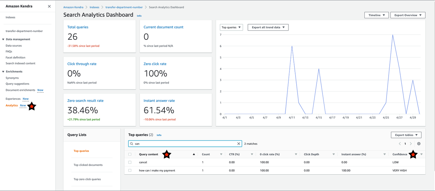This screenshot has height=191, width=435.
Task: Click transfer-department-number breadcrumb link
Action: [x=124, y=7]
